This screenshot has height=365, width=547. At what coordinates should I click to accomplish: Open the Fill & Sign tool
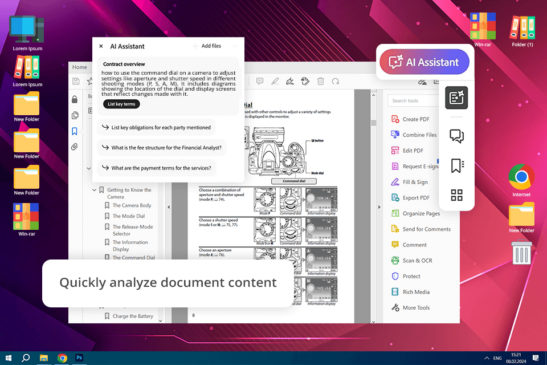tap(410, 182)
